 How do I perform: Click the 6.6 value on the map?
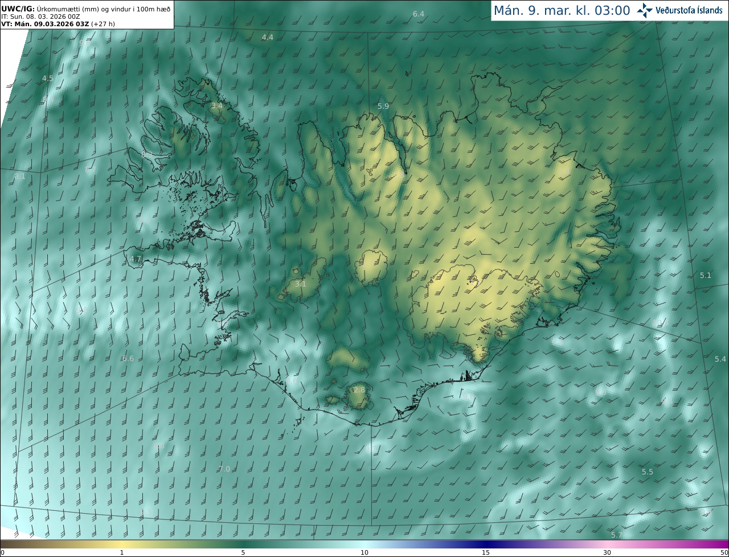point(128,358)
